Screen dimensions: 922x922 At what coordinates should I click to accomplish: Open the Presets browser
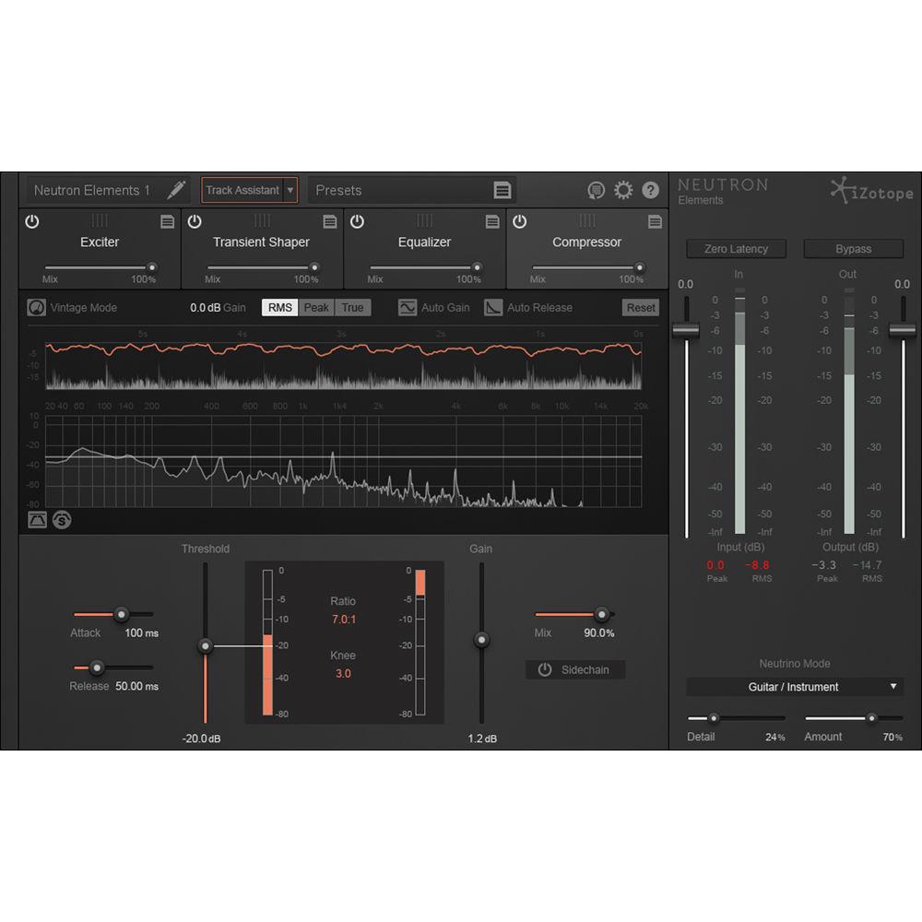(503, 190)
